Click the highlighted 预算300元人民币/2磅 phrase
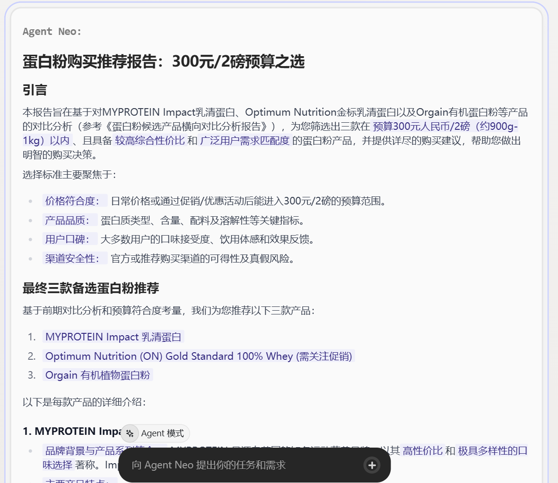This screenshot has height=483, width=558. (421, 126)
